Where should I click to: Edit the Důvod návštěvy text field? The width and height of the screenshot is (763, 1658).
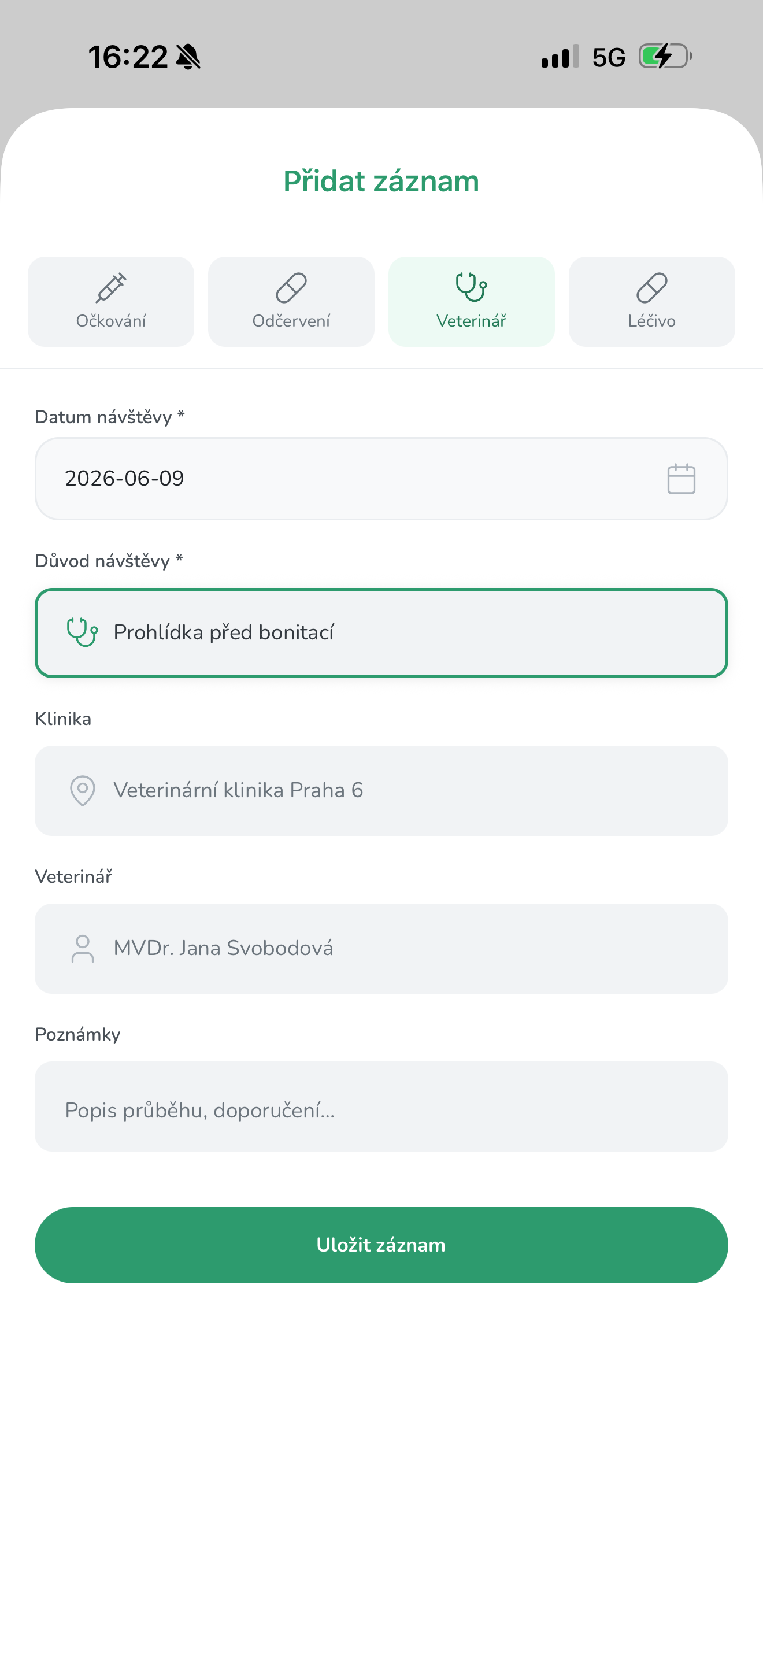[381, 632]
